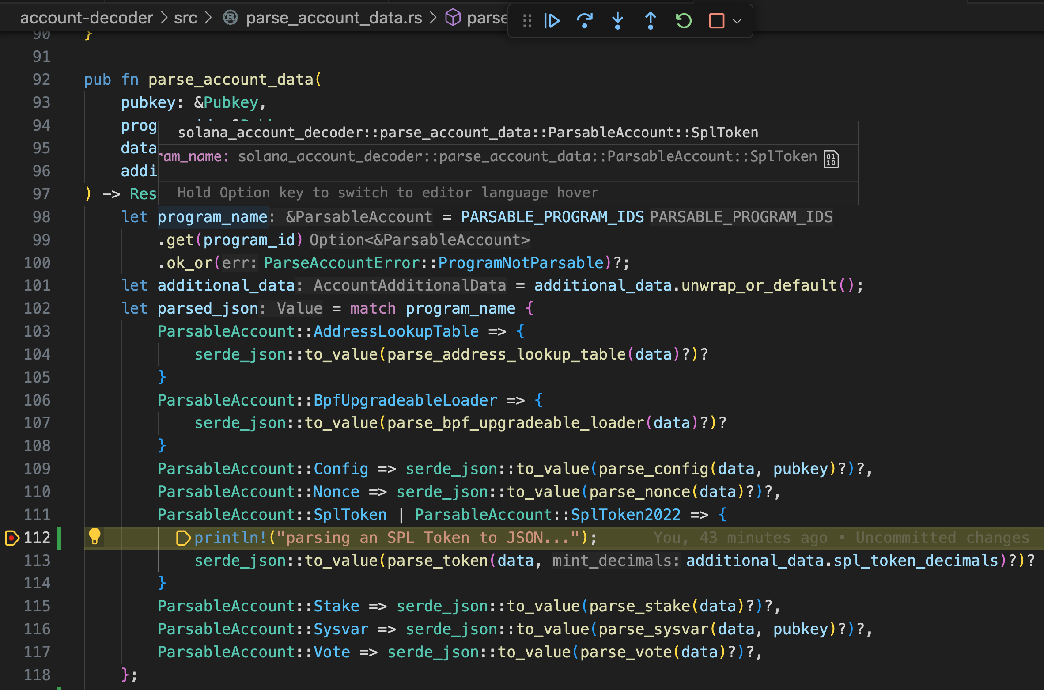
Task: Click the Step Over debug icon
Action: click(585, 20)
